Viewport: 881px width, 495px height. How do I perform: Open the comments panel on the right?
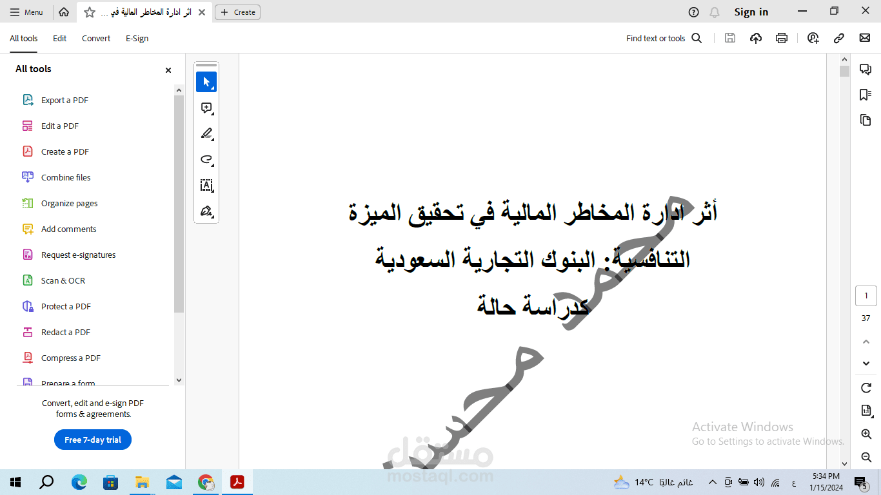866,69
